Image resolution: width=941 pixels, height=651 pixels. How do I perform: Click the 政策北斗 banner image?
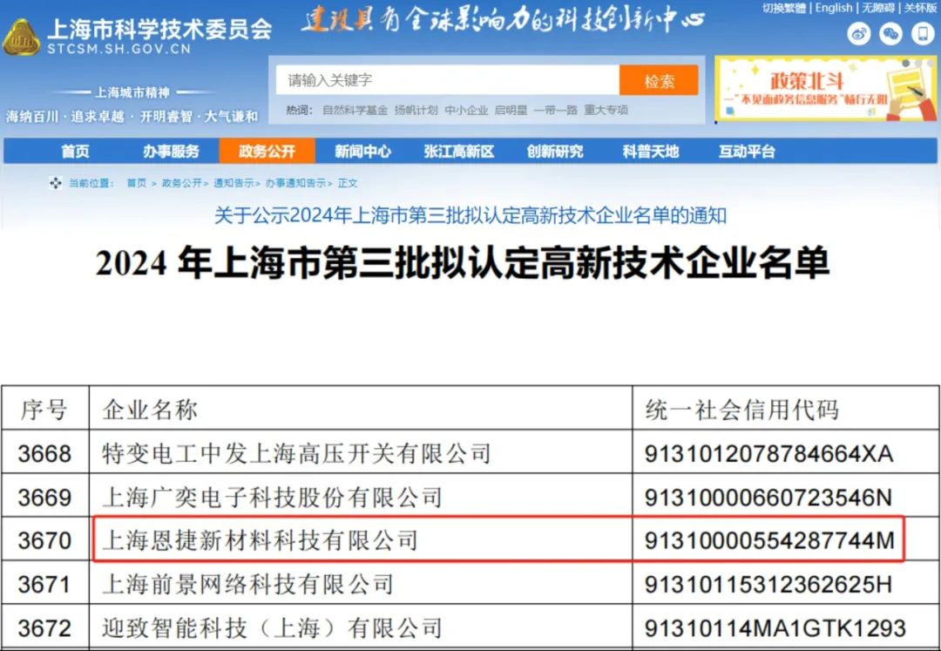pyautogui.click(x=825, y=89)
